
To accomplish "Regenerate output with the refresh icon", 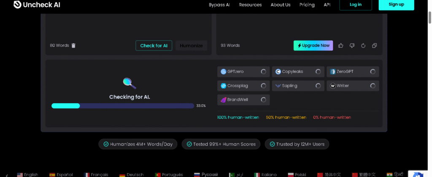I will pyautogui.click(x=363, y=46).
